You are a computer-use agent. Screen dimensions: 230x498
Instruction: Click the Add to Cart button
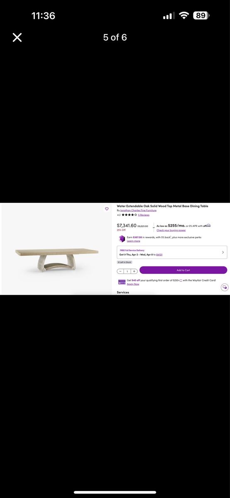tap(183, 270)
